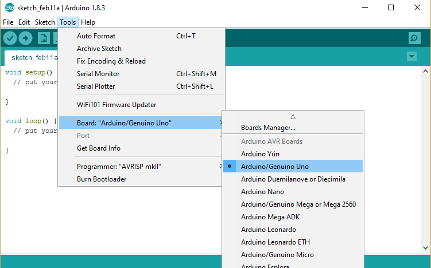Minimize the Arduino window
This screenshot has width=431, height=268.
pyautogui.click(x=365, y=7)
